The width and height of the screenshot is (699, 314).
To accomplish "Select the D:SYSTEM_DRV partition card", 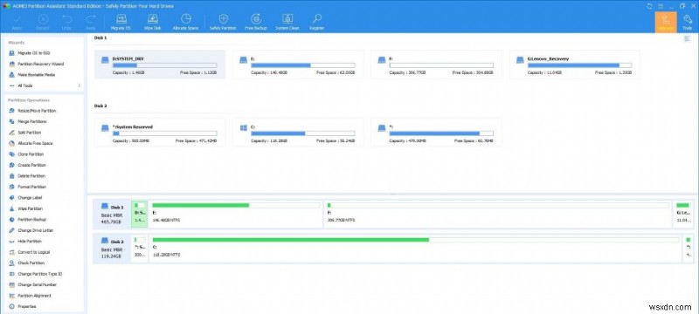I will (x=160, y=65).
